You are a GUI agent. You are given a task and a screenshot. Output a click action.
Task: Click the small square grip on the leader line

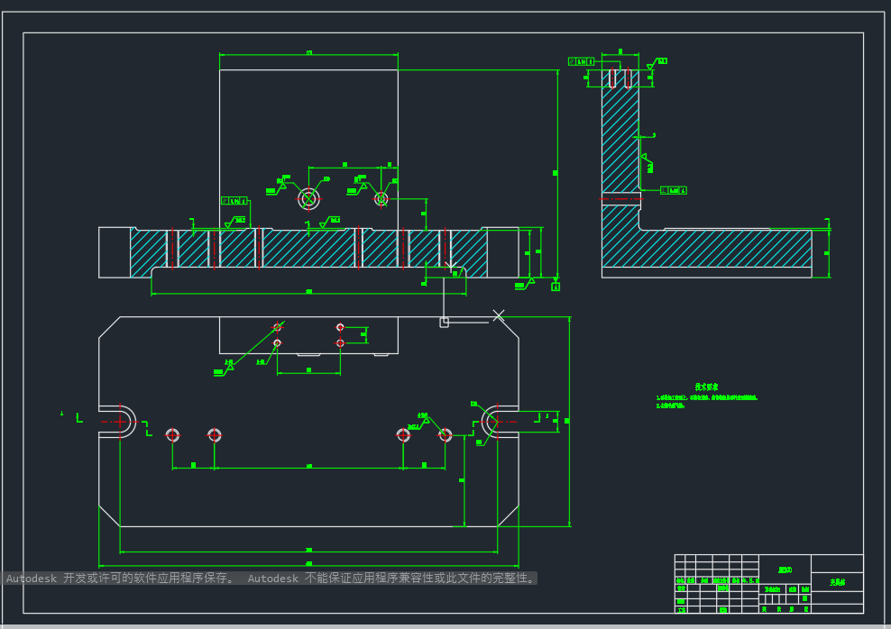pos(445,323)
